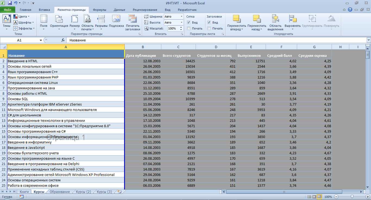Open Selection Pane (Область выделения)
371x200 pixels.
coord(275,22)
